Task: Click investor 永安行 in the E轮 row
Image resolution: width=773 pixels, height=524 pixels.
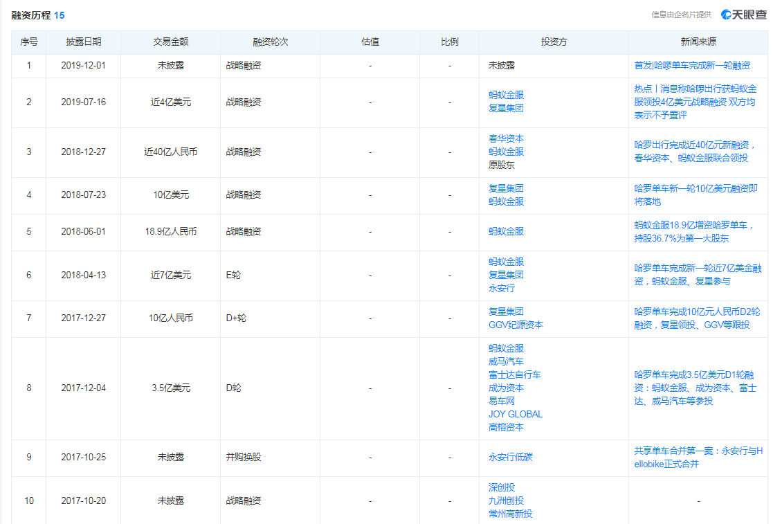Action: pos(501,288)
